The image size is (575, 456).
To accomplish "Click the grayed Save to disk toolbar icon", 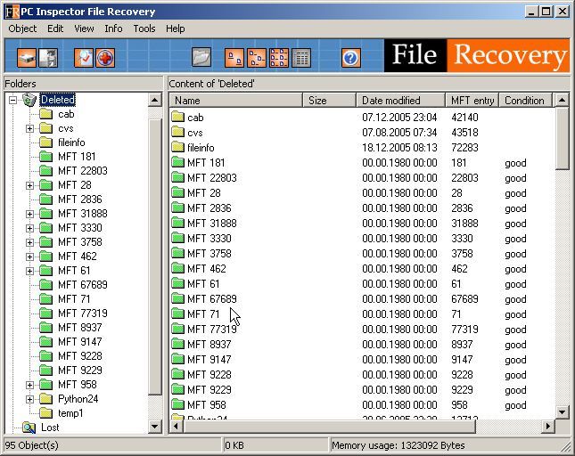I will tap(49, 58).
